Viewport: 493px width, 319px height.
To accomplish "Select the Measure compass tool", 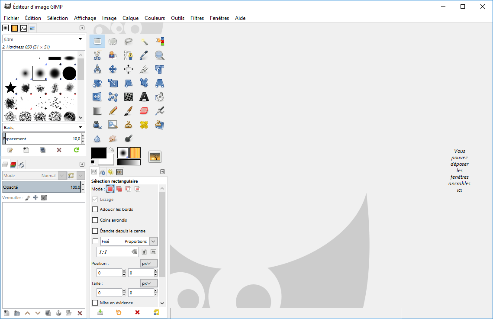I will click(x=97, y=69).
